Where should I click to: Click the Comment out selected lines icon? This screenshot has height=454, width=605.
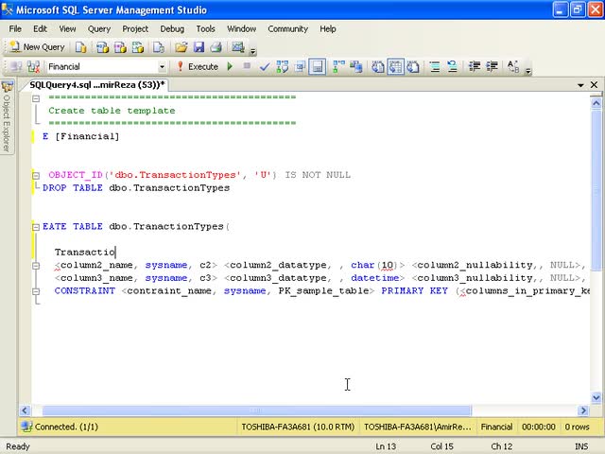coord(435,66)
